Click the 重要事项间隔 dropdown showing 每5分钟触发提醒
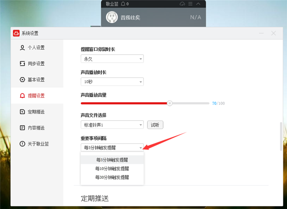Viewport: 287px width, 209px height. click(112, 148)
